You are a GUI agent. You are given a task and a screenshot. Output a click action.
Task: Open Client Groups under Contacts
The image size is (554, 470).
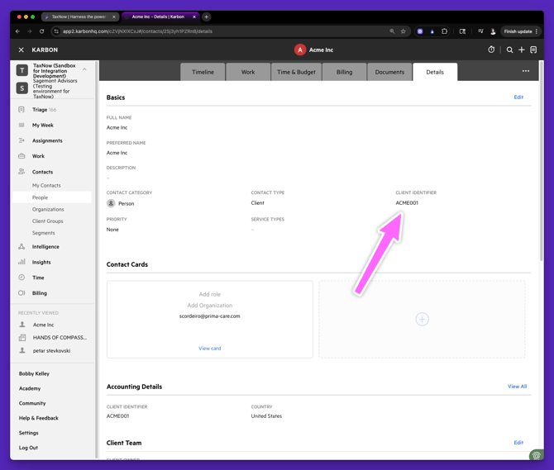(48, 221)
